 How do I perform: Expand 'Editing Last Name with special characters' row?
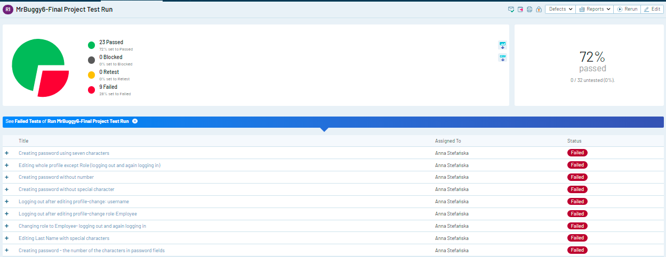tap(7, 238)
